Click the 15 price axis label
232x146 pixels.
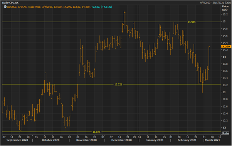coord(224,22)
